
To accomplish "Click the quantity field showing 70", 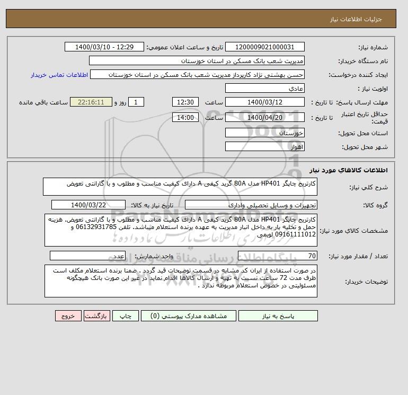I will 277,256.
